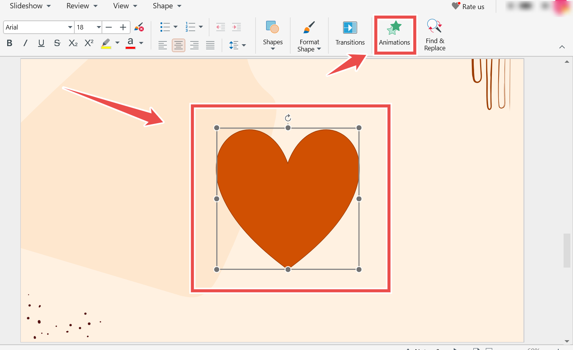Toggle italic text style
This screenshot has width=573, height=350.
point(25,43)
